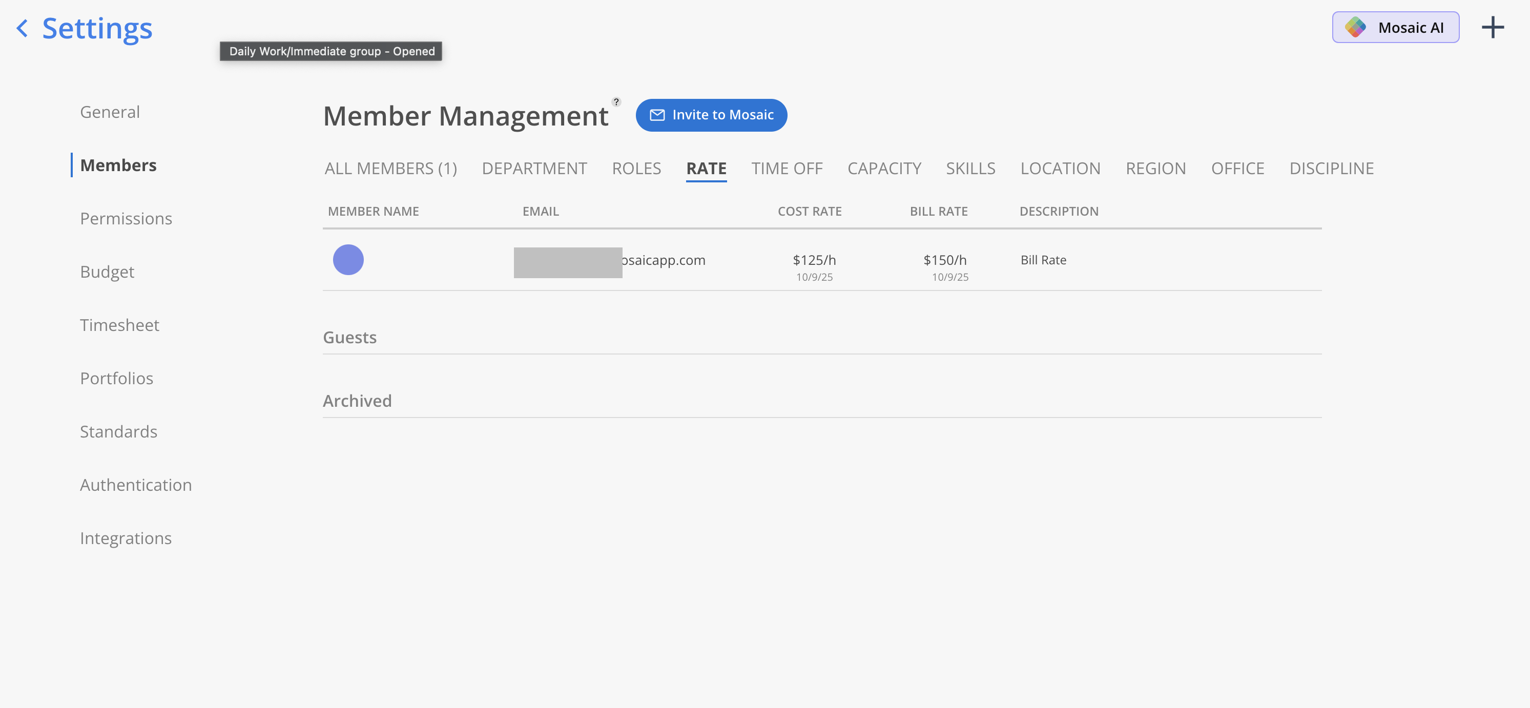Switch to the All Members tab
Screen dimensions: 1530x708
pos(390,169)
